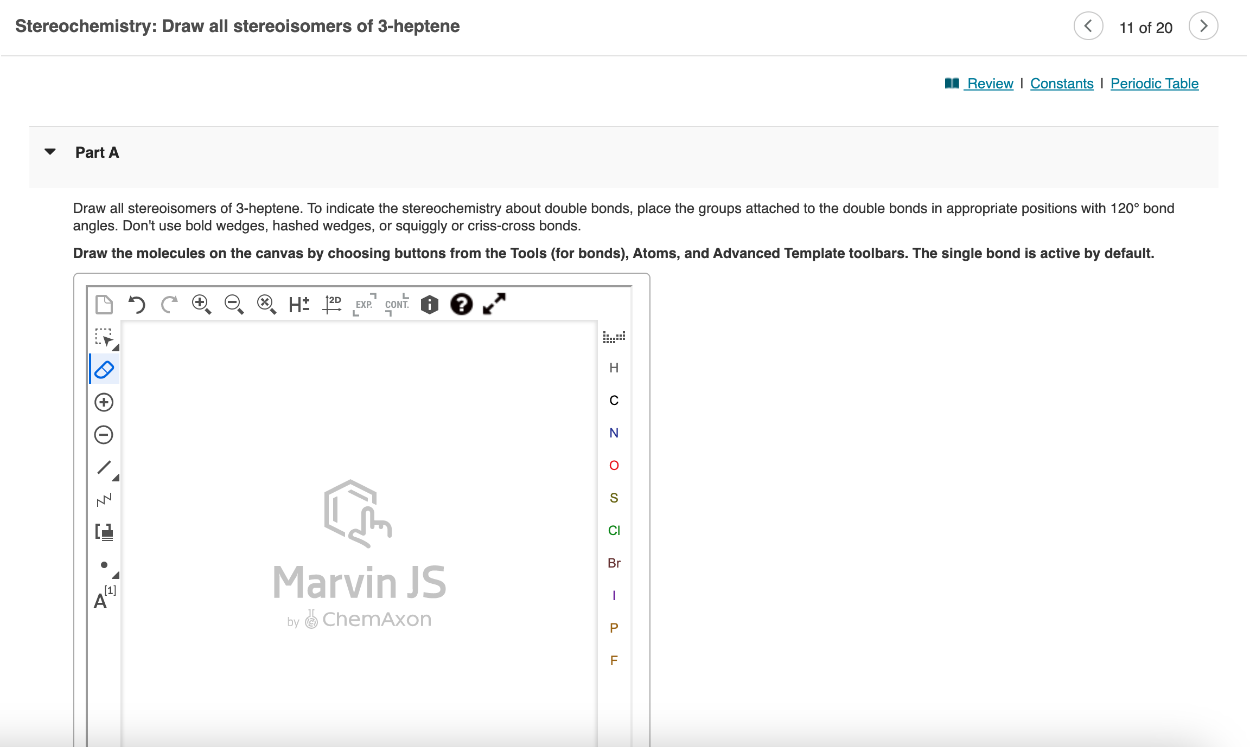Select the Eraser tool
Screen dimensions: 1250x747
(x=104, y=370)
